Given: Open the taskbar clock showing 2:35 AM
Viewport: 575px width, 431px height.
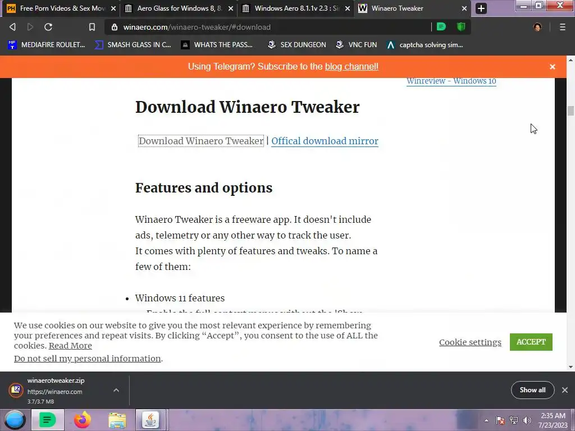Looking at the screenshot, I should (x=553, y=420).
